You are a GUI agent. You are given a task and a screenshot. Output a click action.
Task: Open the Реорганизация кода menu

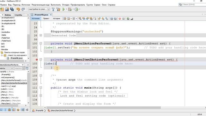[41, 5]
